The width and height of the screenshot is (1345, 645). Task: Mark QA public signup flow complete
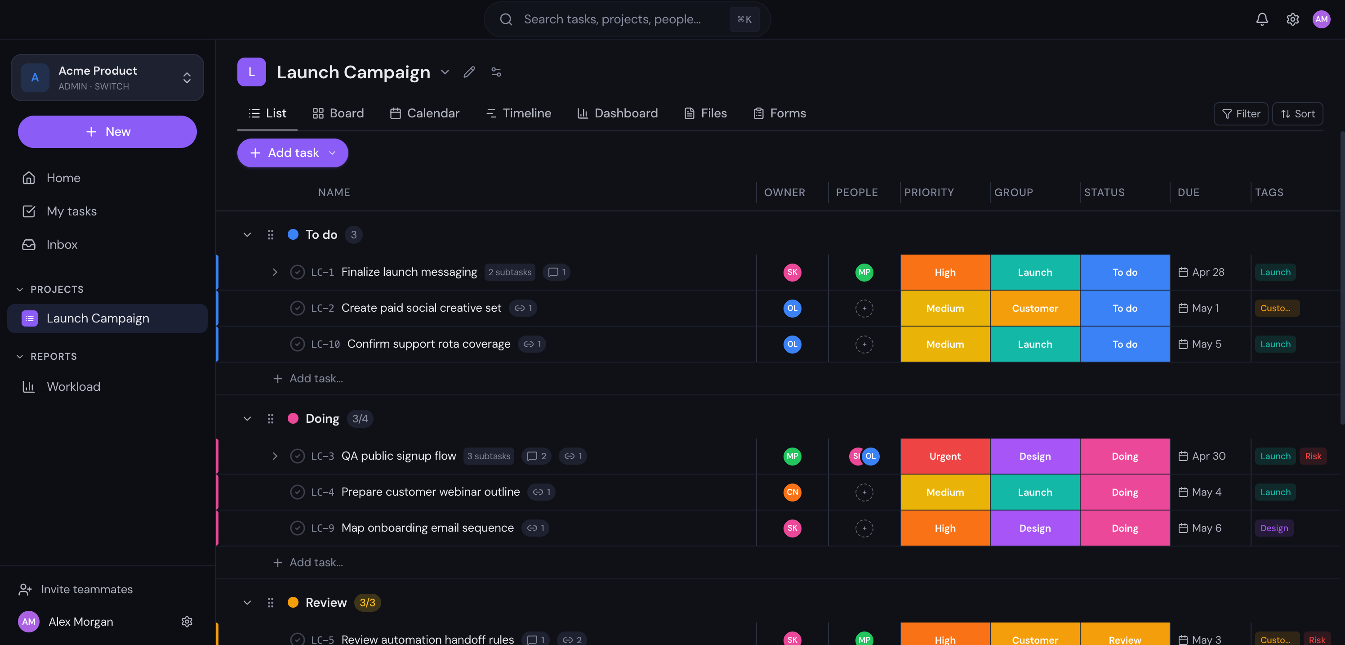tap(297, 456)
